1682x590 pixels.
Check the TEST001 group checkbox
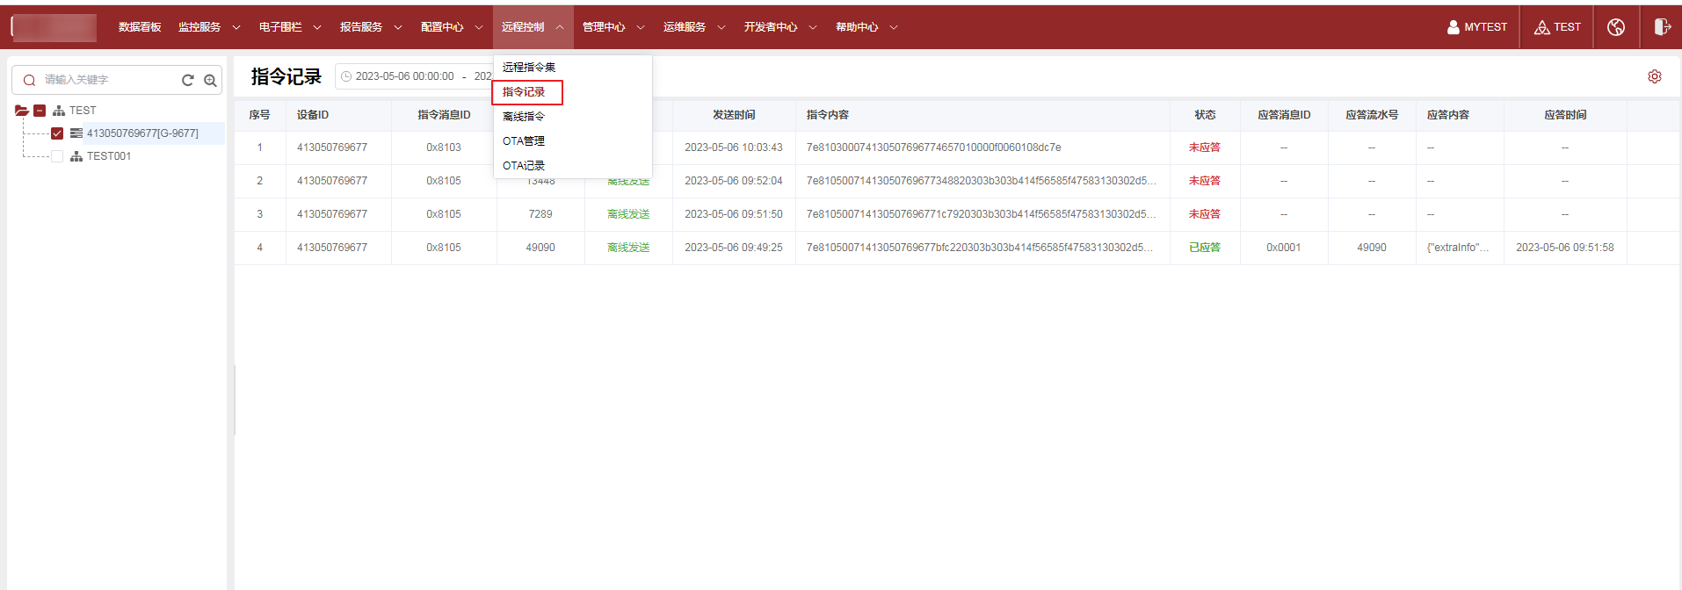(57, 156)
